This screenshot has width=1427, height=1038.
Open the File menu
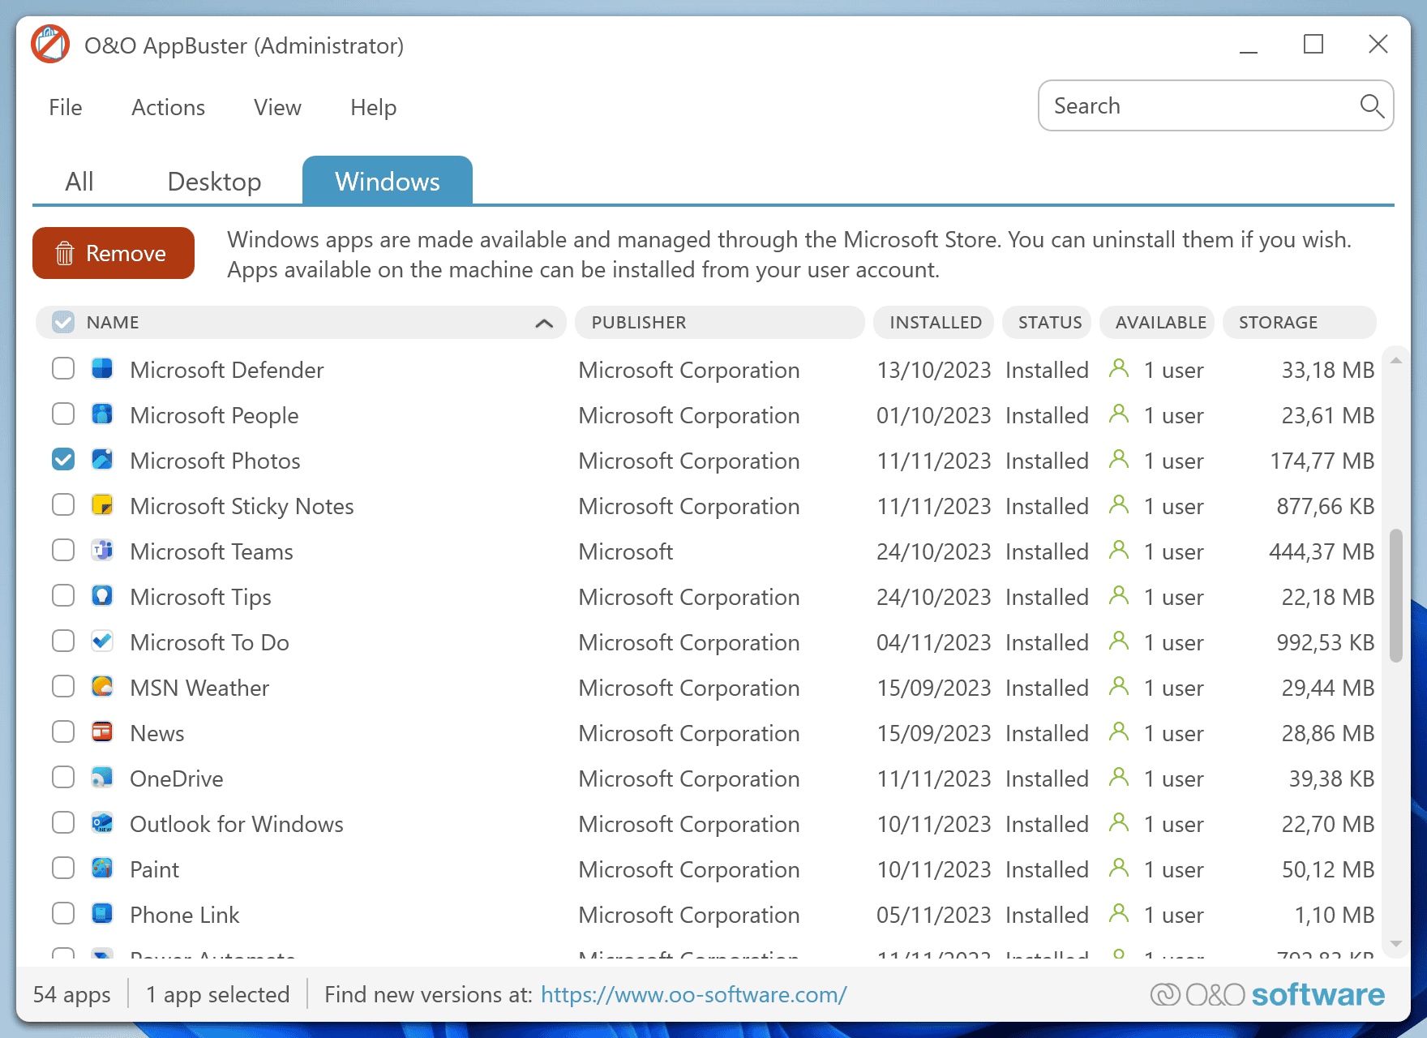(x=65, y=107)
